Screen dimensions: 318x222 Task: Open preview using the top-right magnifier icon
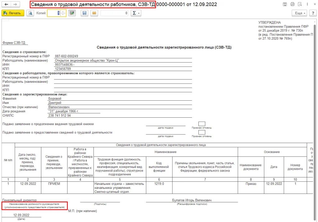pos(300,4)
